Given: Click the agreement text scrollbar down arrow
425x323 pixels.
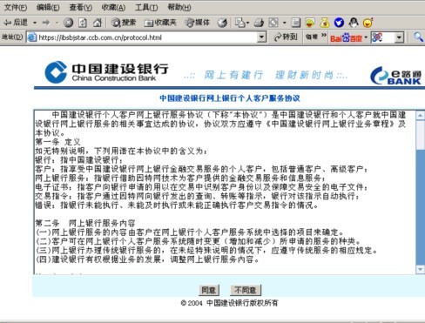Looking at the screenshot, I should click(x=420, y=270).
